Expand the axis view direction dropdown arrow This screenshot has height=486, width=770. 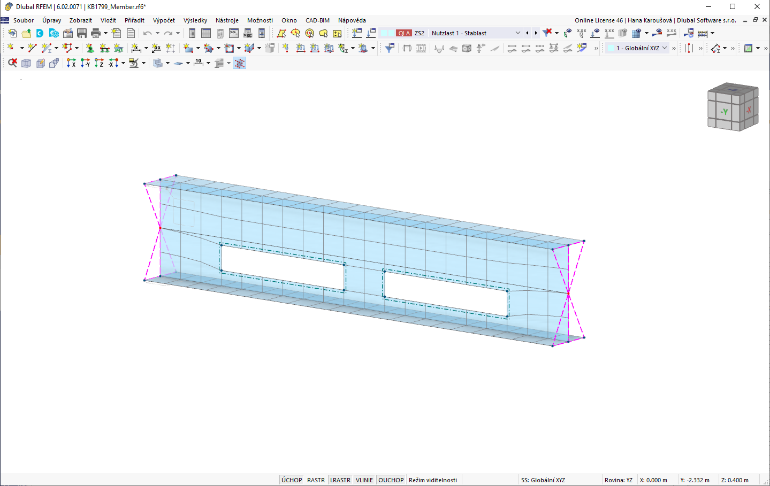[x=123, y=63]
